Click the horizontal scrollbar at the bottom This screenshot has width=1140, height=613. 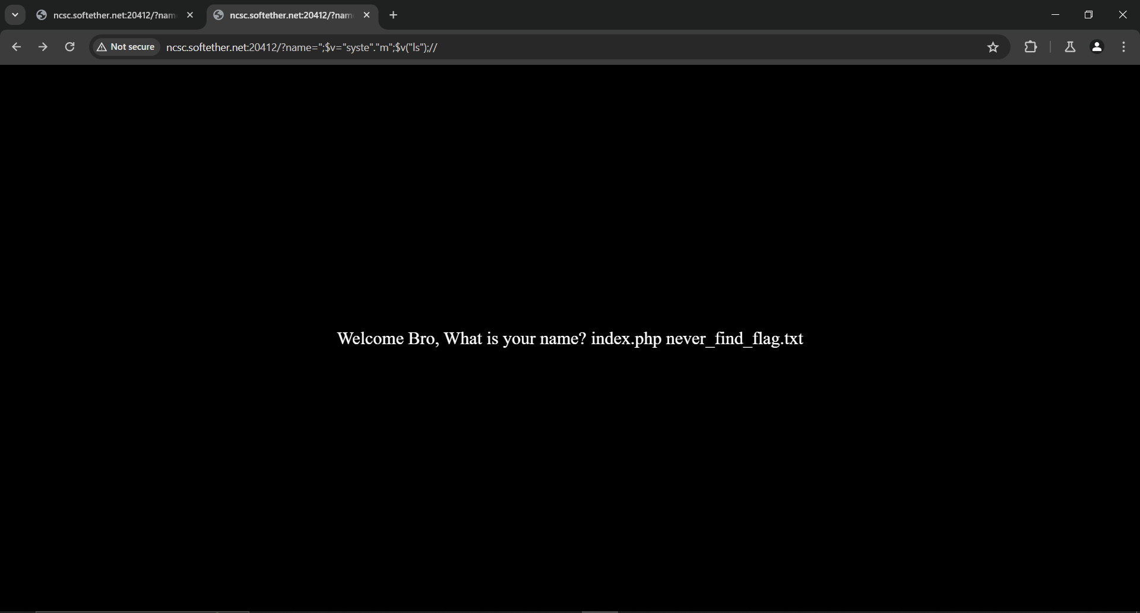(142, 611)
